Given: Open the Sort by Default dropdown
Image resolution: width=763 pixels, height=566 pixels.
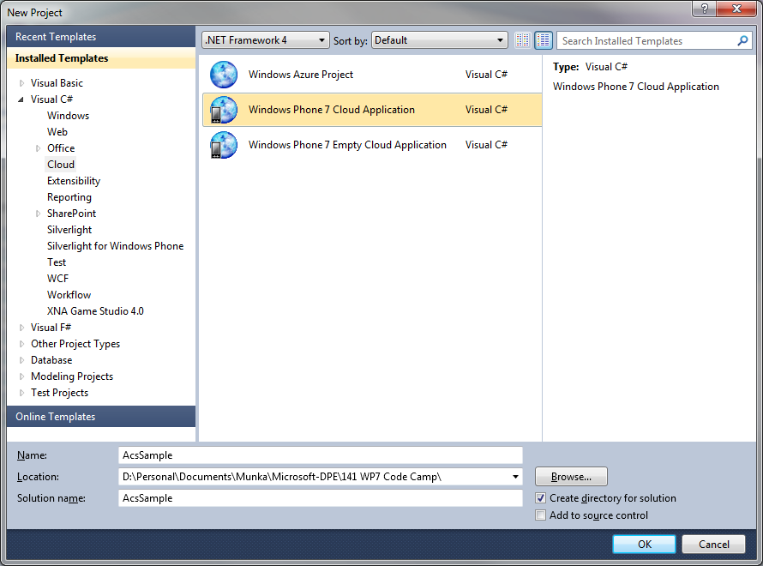Looking at the screenshot, I should pyautogui.click(x=440, y=40).
